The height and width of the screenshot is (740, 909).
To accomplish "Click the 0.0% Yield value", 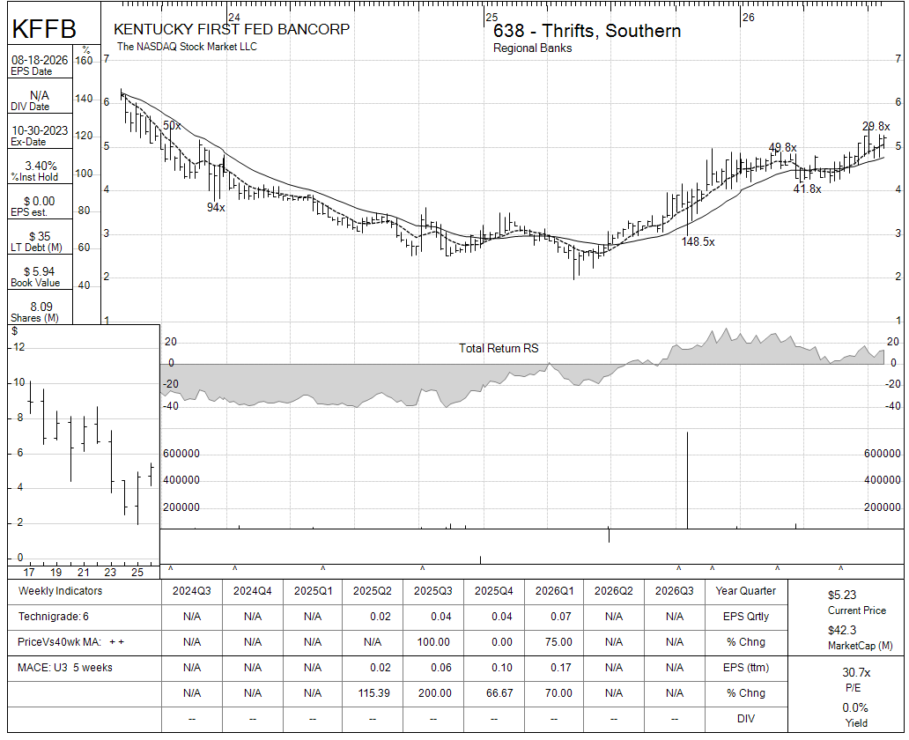I will (855, 708).
